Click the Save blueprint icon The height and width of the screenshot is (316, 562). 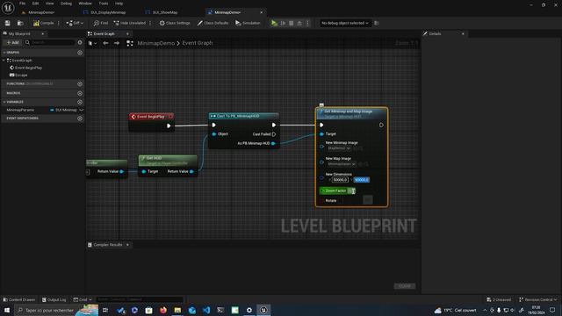[x=8, y=23]
